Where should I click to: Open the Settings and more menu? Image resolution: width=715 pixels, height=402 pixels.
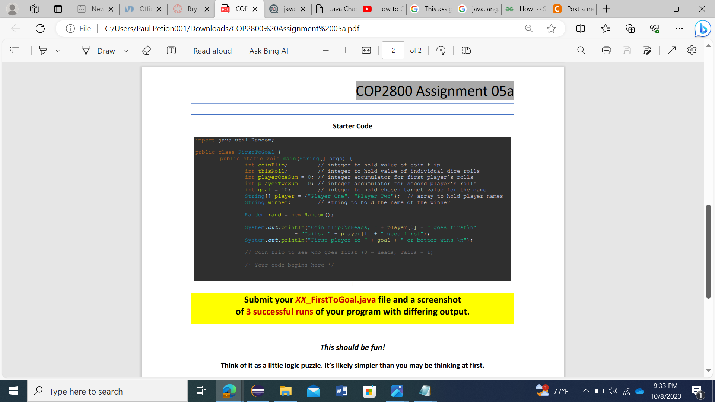point(679,29)
